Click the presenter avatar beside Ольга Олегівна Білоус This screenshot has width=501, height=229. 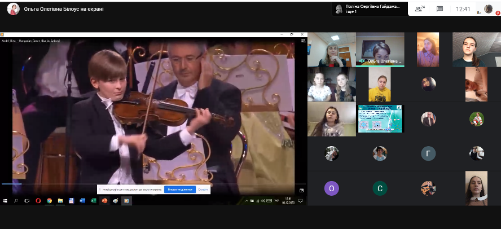coord(13,9)
